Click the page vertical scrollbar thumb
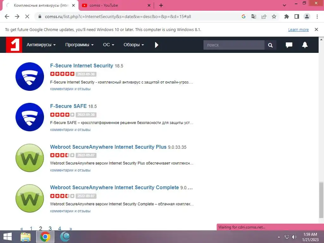Image resolution: width=324 pixels, height=243 pixels. pos(321,200)
